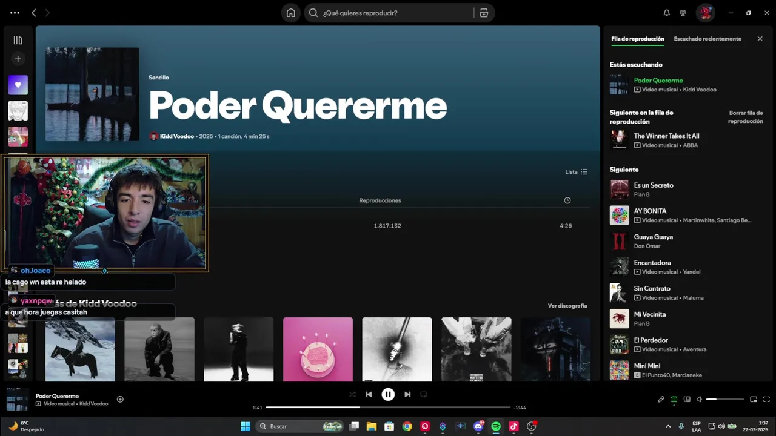Open File Explorer from taskbar
776x436 pixels.
[371, 426]
